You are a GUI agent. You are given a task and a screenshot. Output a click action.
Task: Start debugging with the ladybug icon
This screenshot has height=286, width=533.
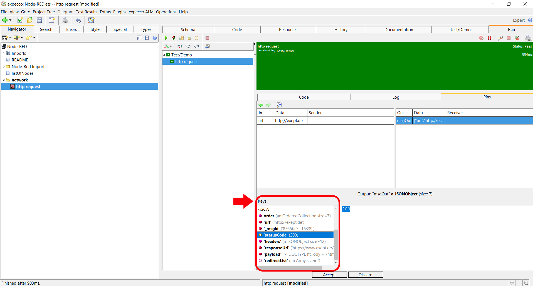tap(174, 38)
